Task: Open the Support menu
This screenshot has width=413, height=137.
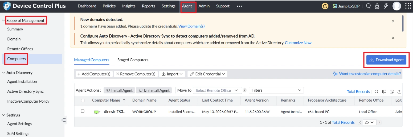Action: click(223, 6)
